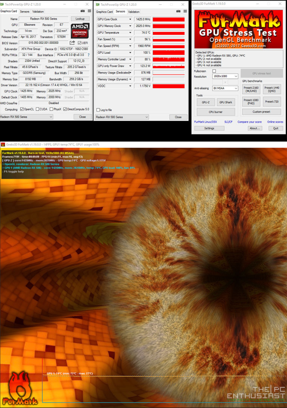Switch to Graphics Card tab in the GPU-Z Sensors window
Screen dimensions: 287x408
click(x=104, y=12)
